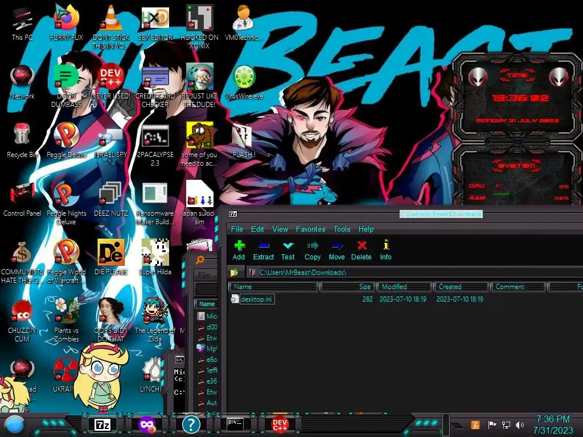Sort files by the Modified column

404,287
